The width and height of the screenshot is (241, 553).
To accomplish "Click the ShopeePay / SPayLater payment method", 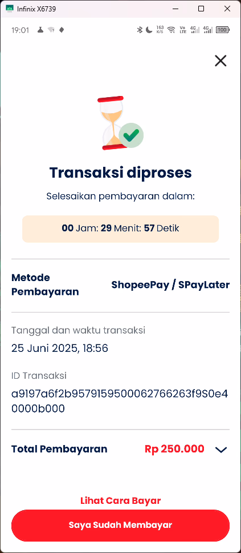I will (170, 285).
